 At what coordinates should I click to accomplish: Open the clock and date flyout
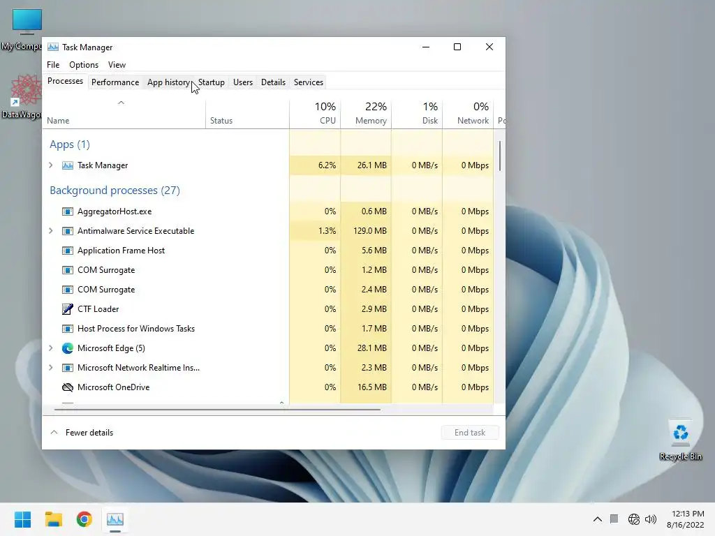[686, 519]
